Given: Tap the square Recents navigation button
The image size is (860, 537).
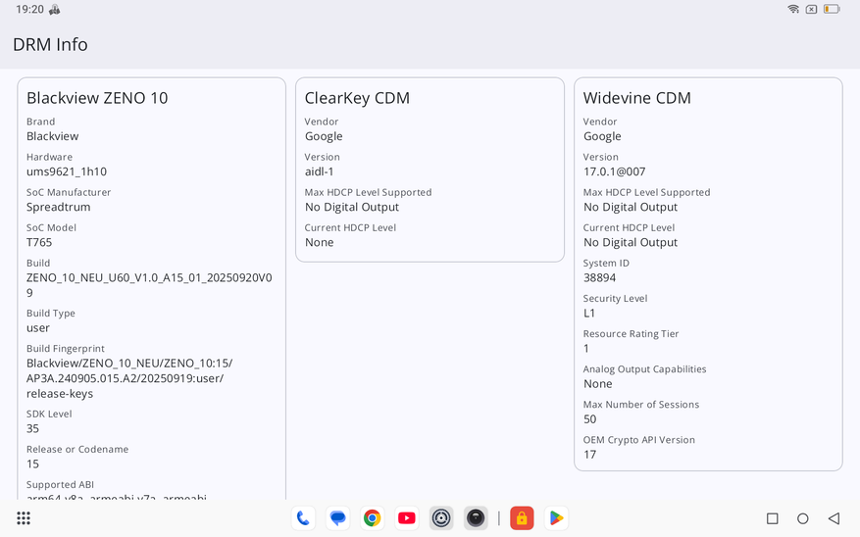Looking at the screenshot, I should pyautogui.click(x=773, y=518).
